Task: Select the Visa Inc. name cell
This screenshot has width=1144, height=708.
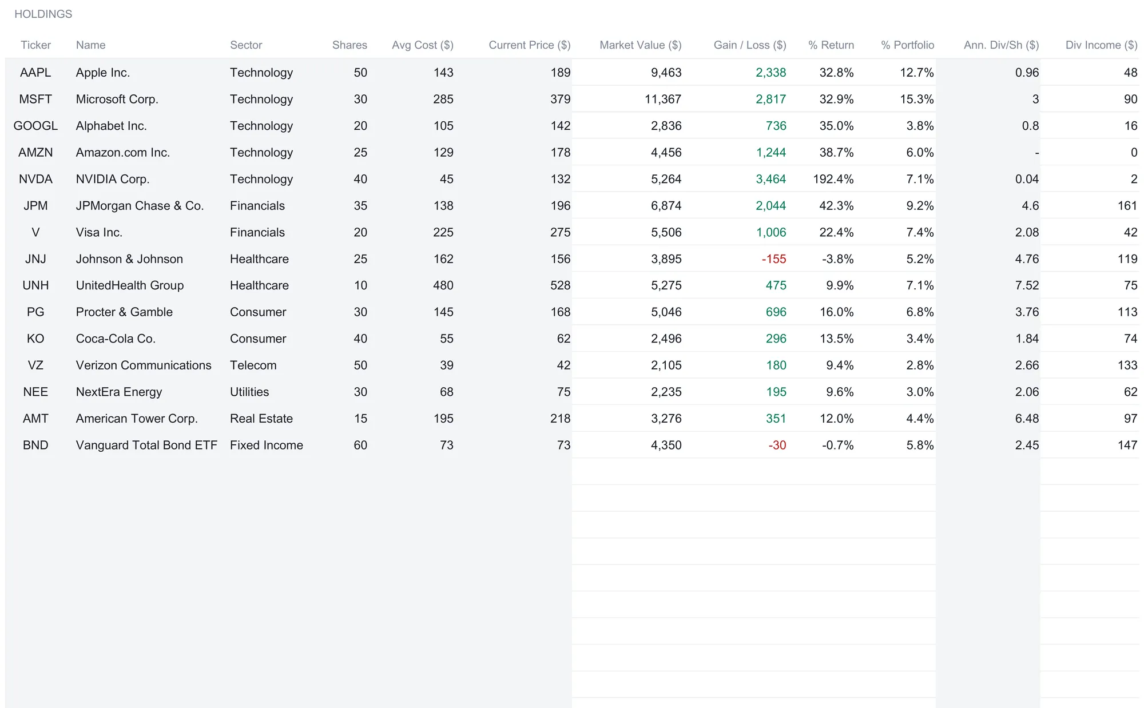Action: [99, 233]
